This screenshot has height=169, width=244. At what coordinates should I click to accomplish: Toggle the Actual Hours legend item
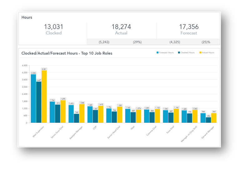tap(207, 53)
